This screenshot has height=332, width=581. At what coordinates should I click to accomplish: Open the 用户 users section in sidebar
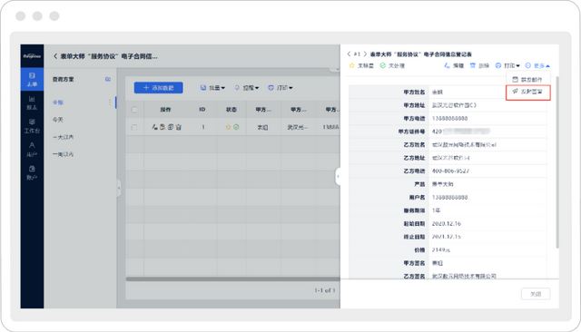(x=32, y=150)
